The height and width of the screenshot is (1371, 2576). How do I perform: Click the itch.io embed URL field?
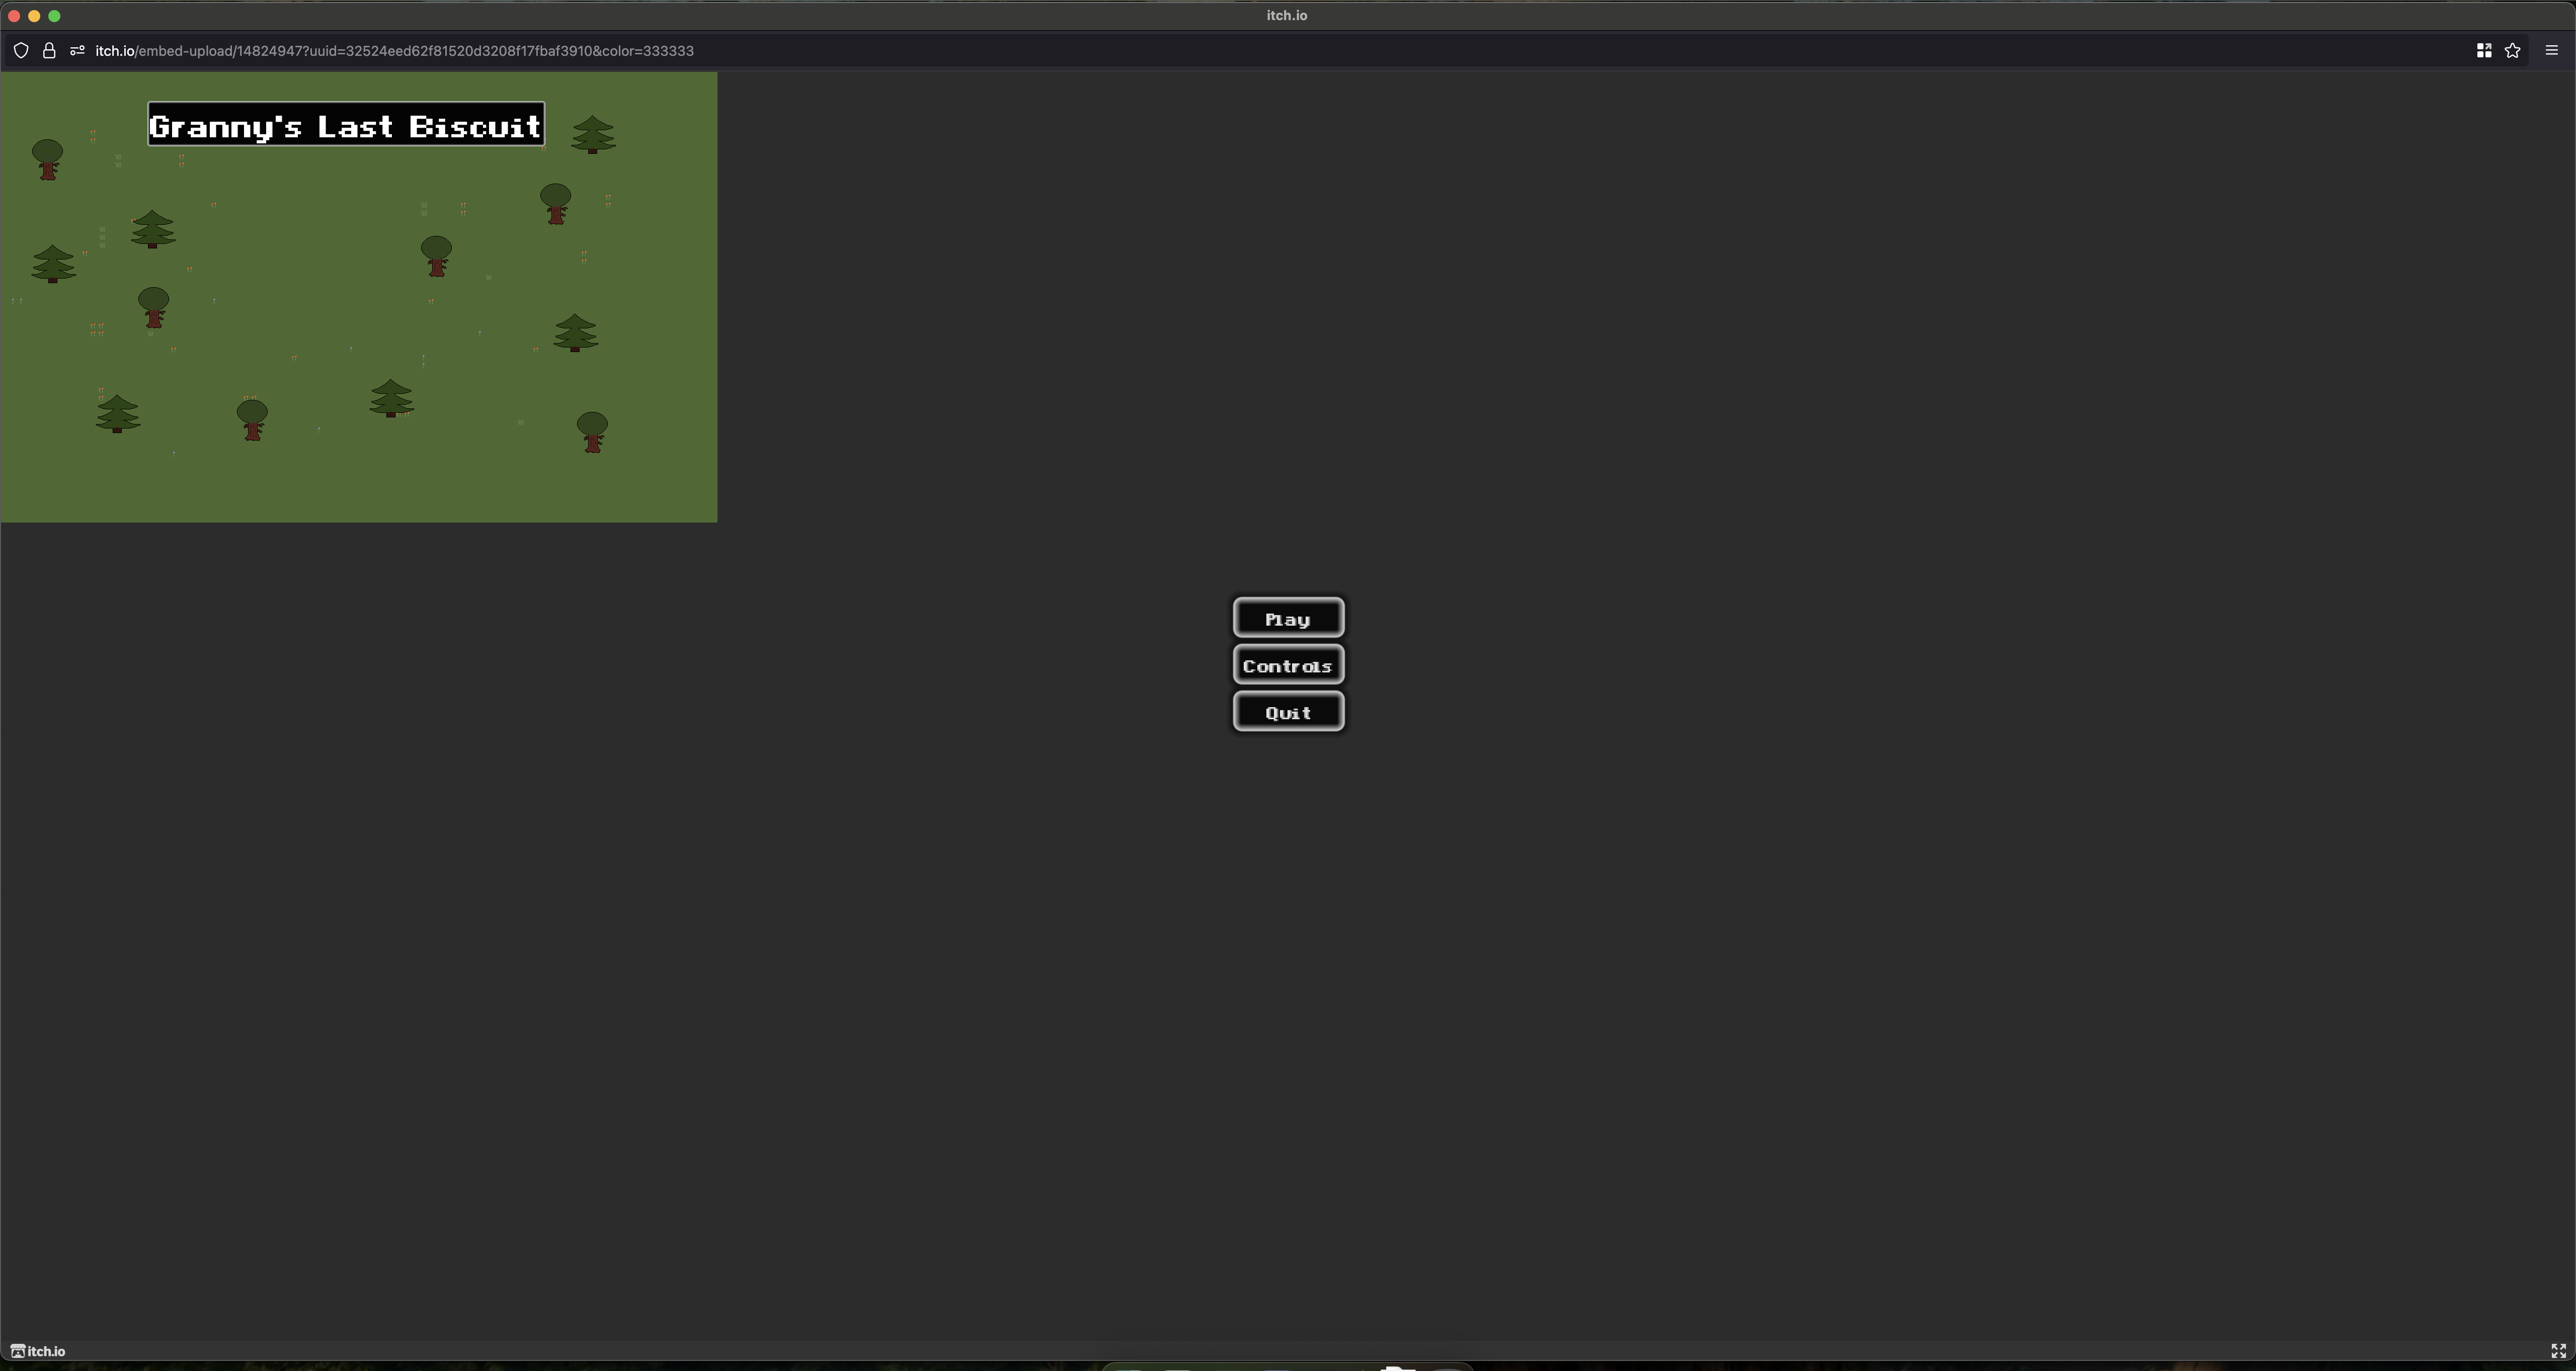[394, 51]
